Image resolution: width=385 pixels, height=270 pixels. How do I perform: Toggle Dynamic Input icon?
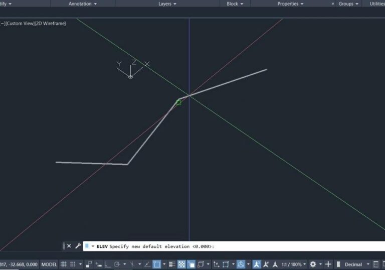point(98,264)
